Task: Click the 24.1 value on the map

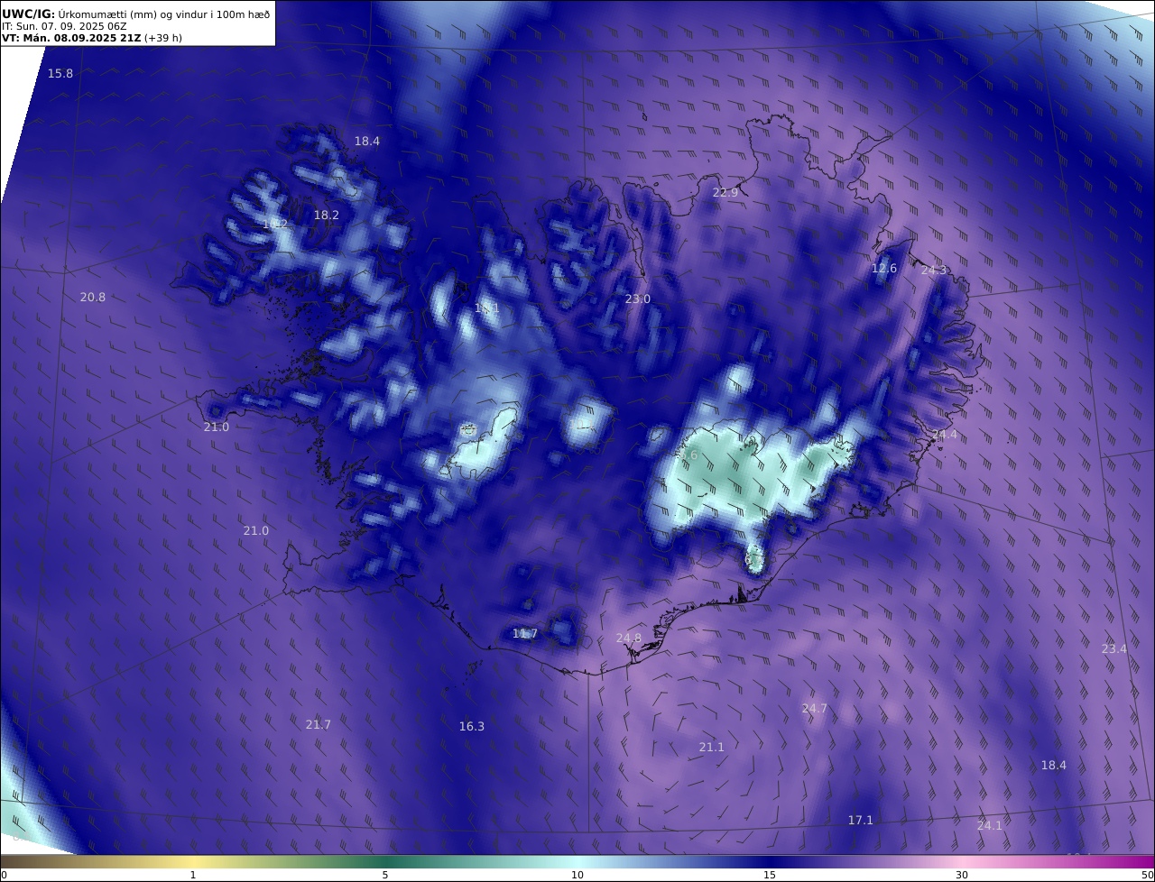Action: click(x=990, y=825)
